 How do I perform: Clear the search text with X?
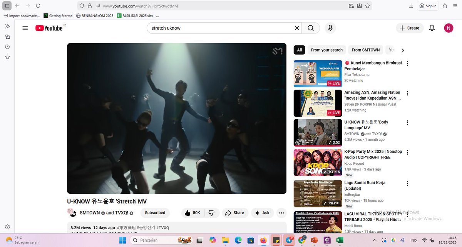(297, 28)
